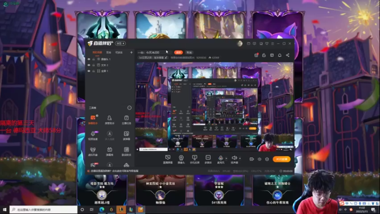Click the pencil icon beside the game category
380x214 pixels.
[166, 58]
